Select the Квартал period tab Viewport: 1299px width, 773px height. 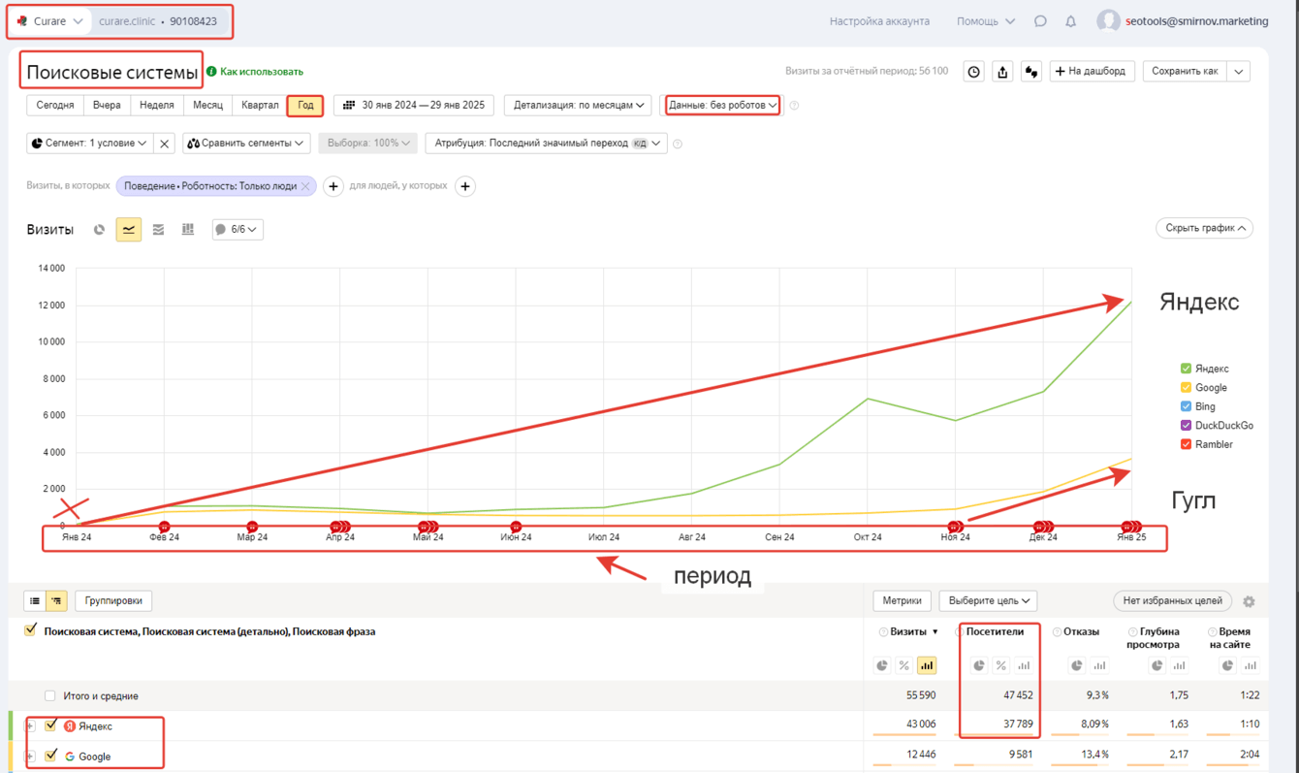pos(260,105)
